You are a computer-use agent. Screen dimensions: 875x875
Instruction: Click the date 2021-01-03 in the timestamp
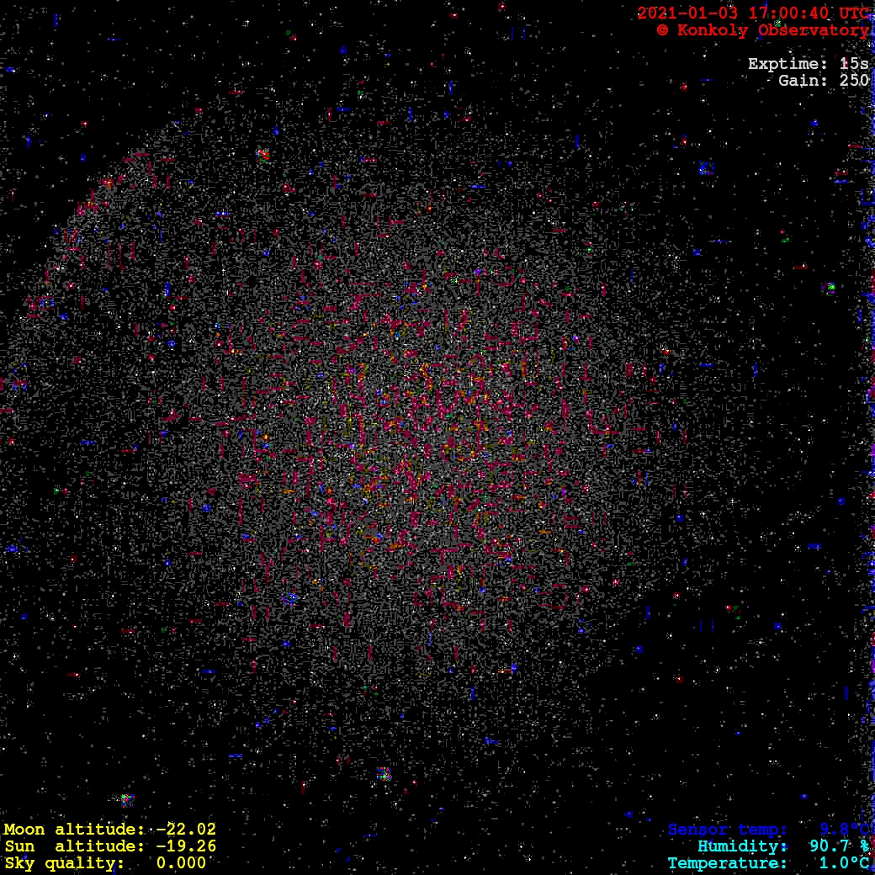click(685, 13)
